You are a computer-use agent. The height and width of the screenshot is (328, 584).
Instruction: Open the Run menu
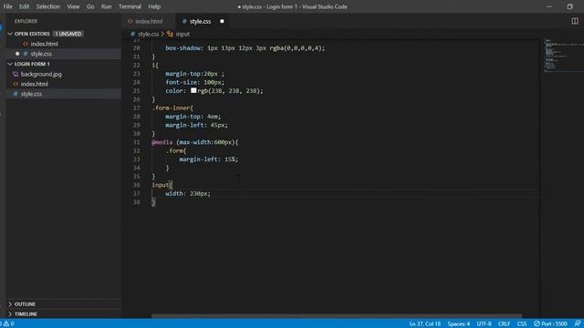(106, 6)
